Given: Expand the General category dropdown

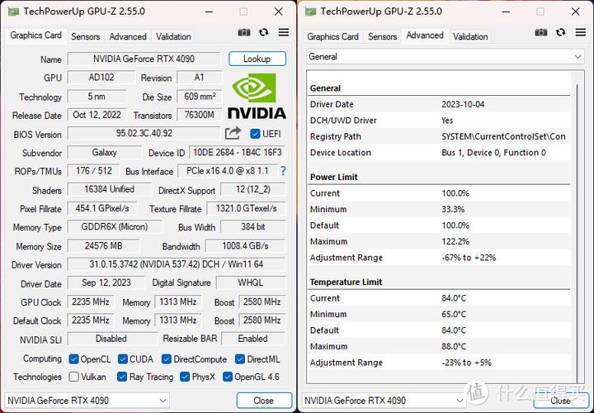Looking at the screenshot, I should click(445, 57).
